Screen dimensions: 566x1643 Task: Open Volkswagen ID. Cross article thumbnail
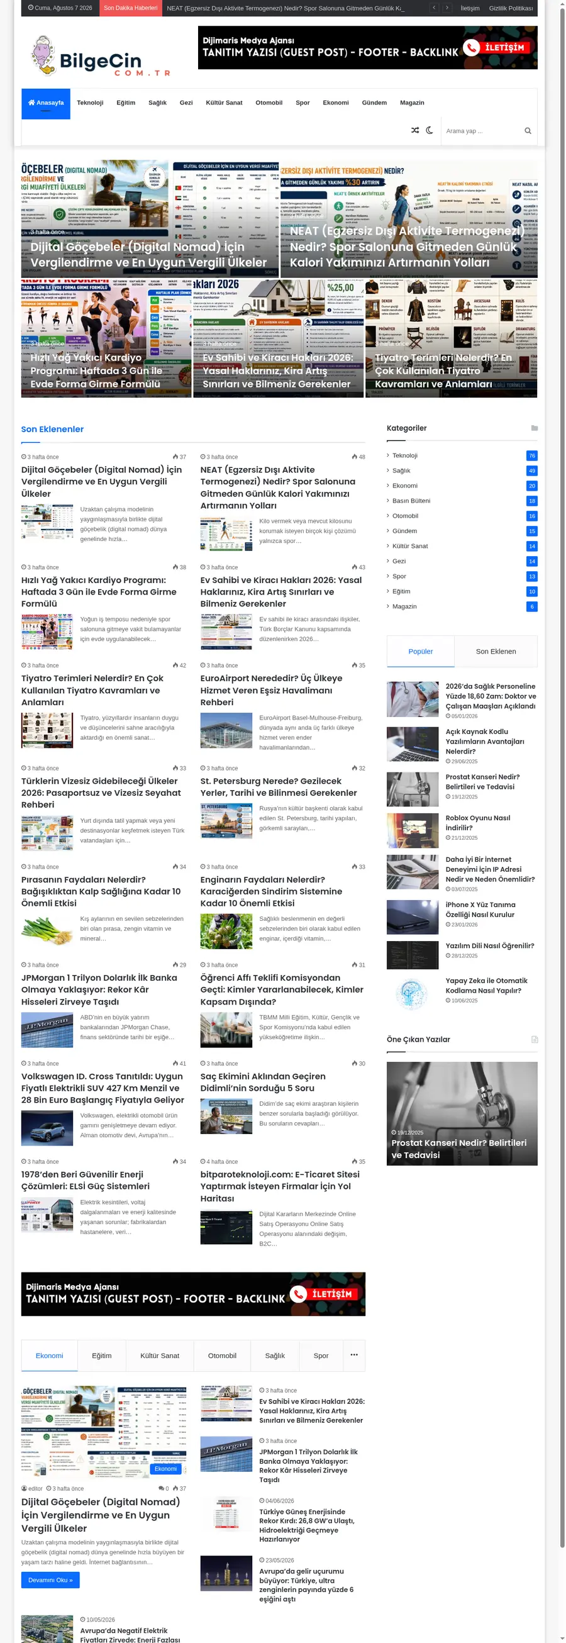coord(47,1128)
